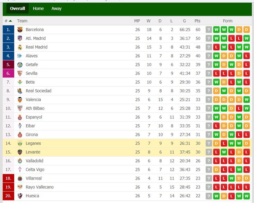
Task: Open the Real Sociedad team link
Action: coord(38,91)
